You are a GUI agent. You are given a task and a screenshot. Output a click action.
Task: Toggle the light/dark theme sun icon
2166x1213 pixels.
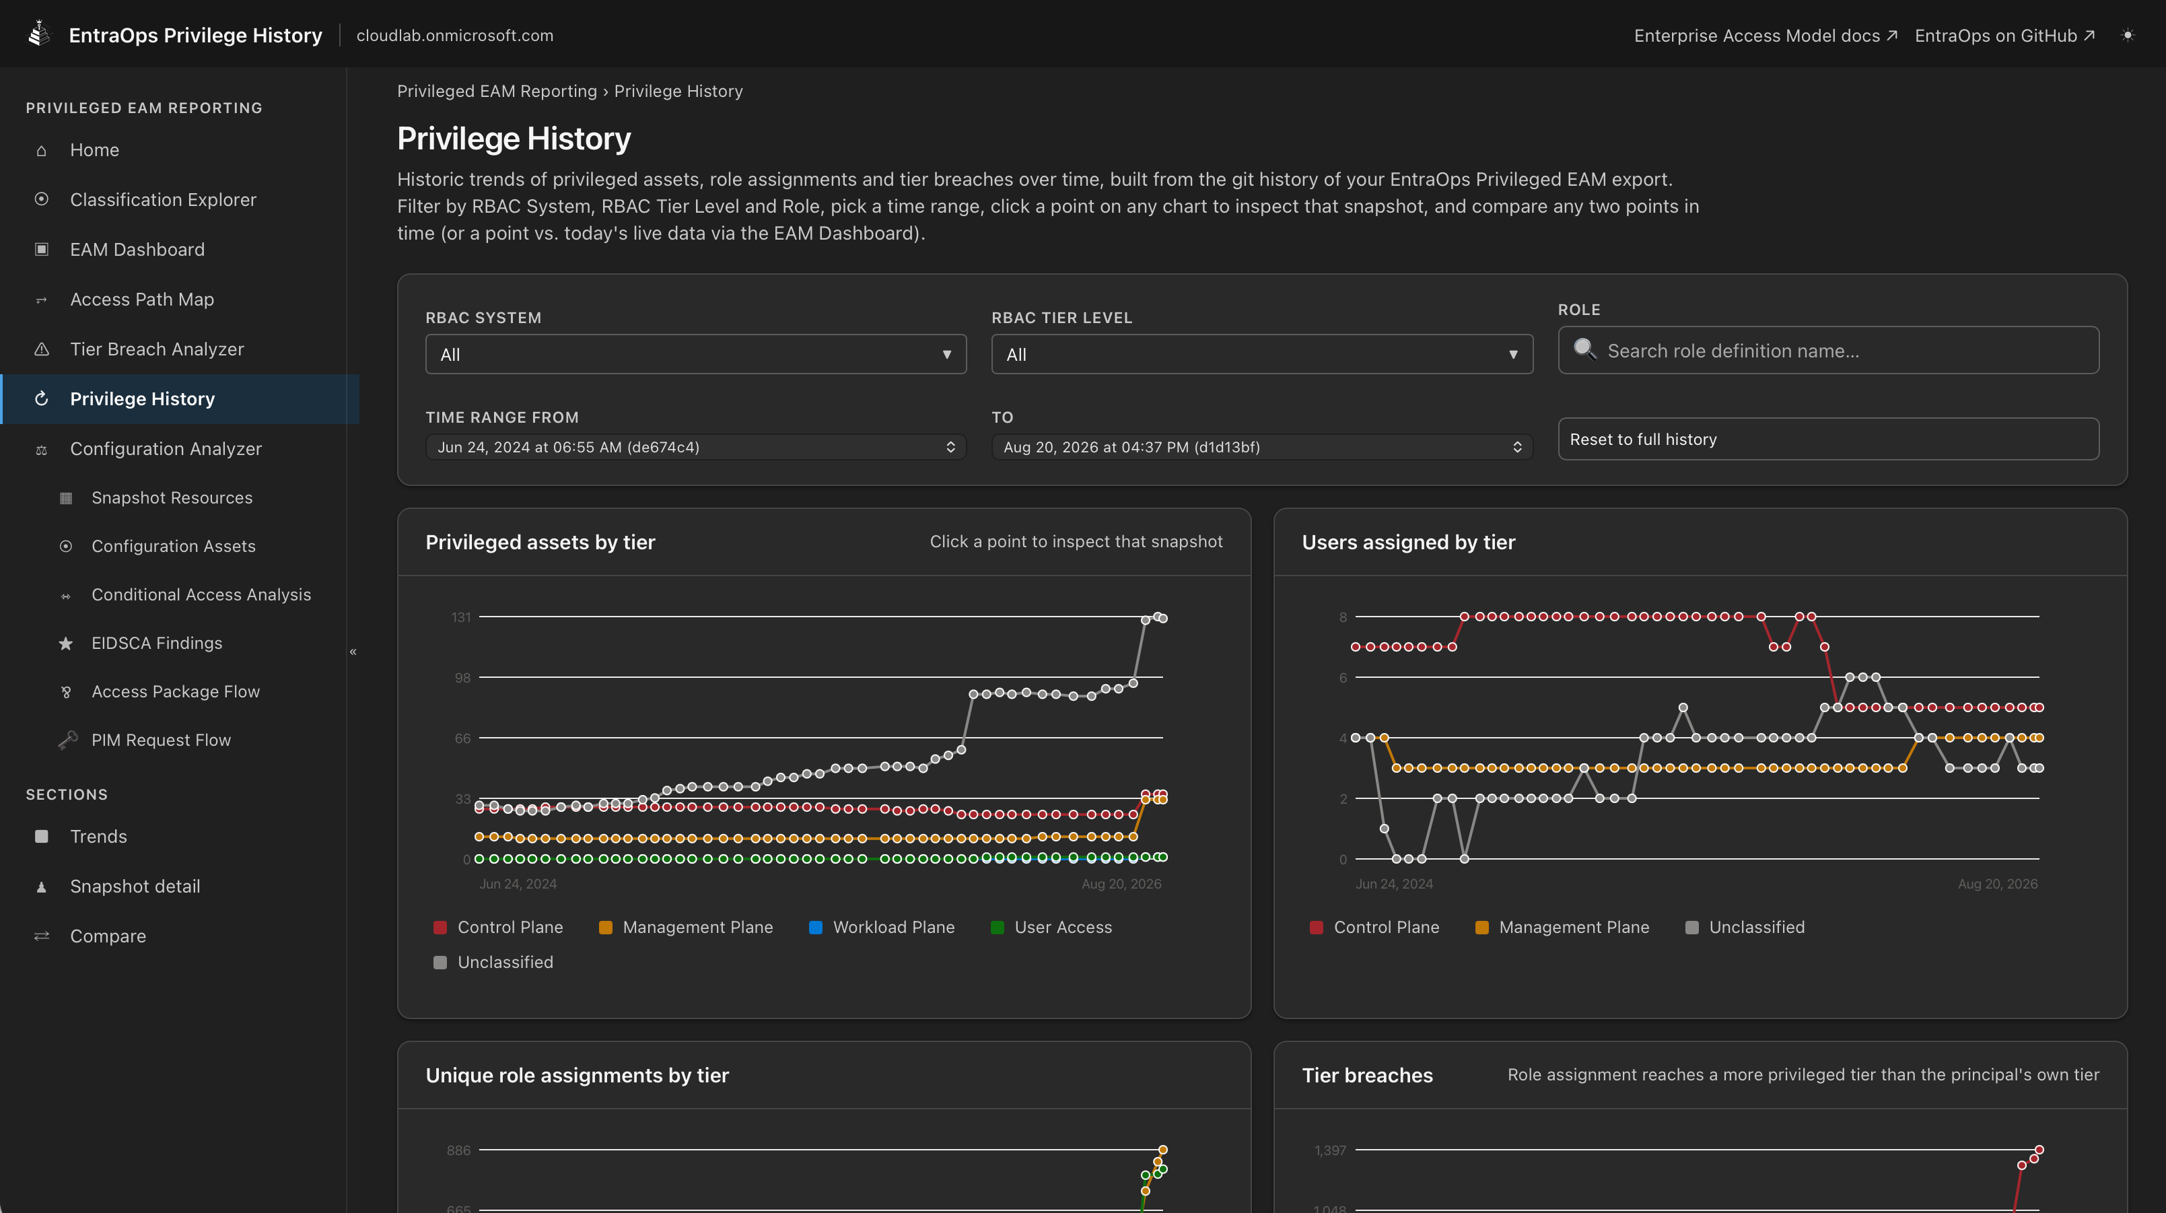pos(2128,35)
